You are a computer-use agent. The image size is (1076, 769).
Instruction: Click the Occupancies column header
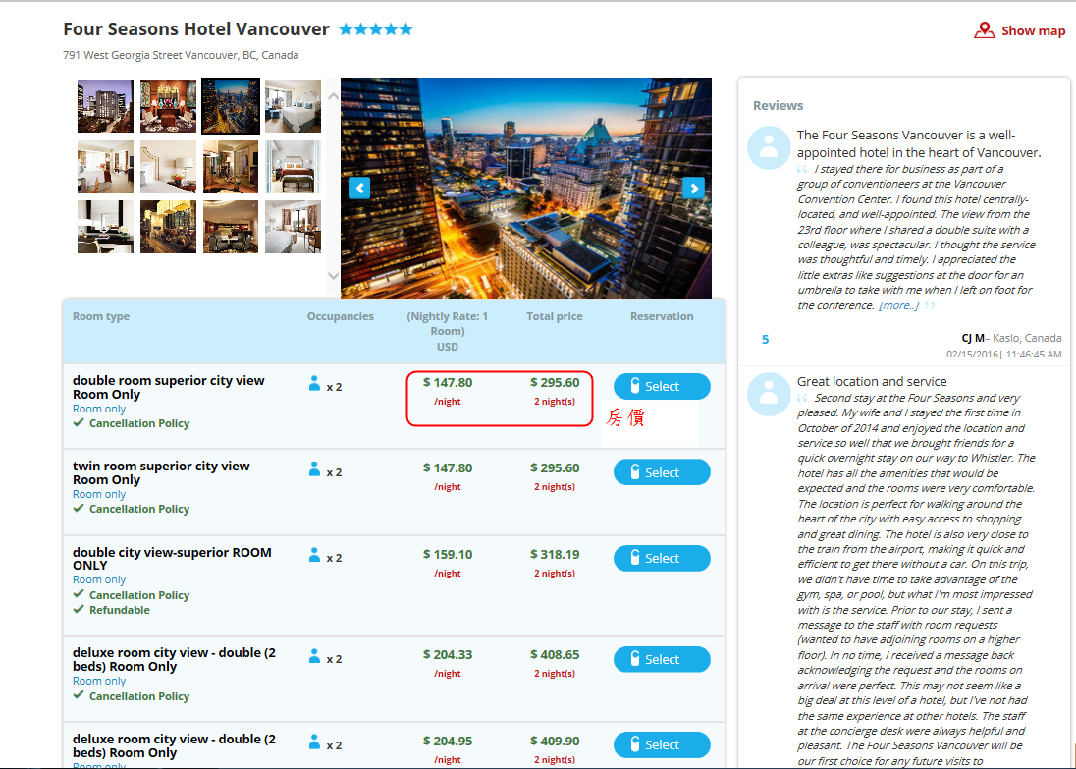pyautogui.click(x=341, y=316)
